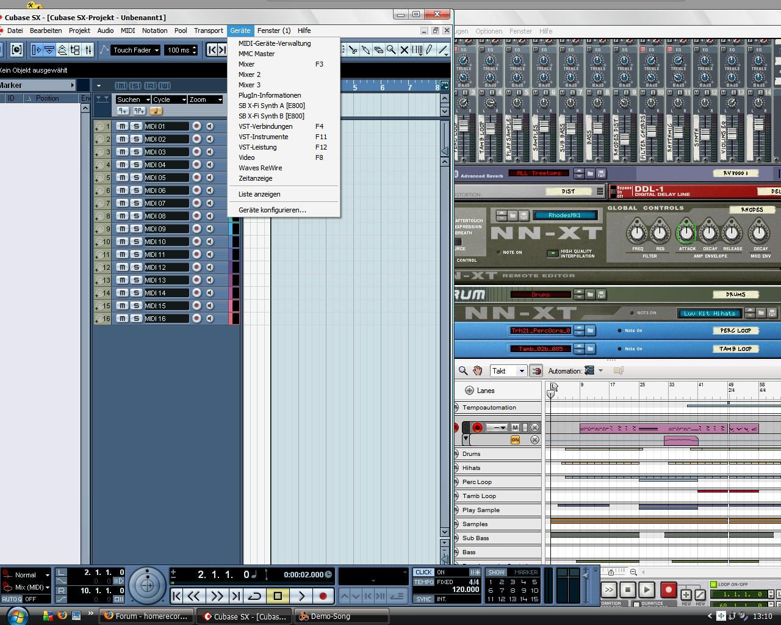The height and width of the screenshot is (625, 781).
Task: Click Reason's Play button
Action: [x=646, y=590]
